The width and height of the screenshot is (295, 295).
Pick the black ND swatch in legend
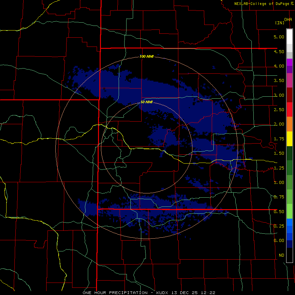(x=289, y=255)
